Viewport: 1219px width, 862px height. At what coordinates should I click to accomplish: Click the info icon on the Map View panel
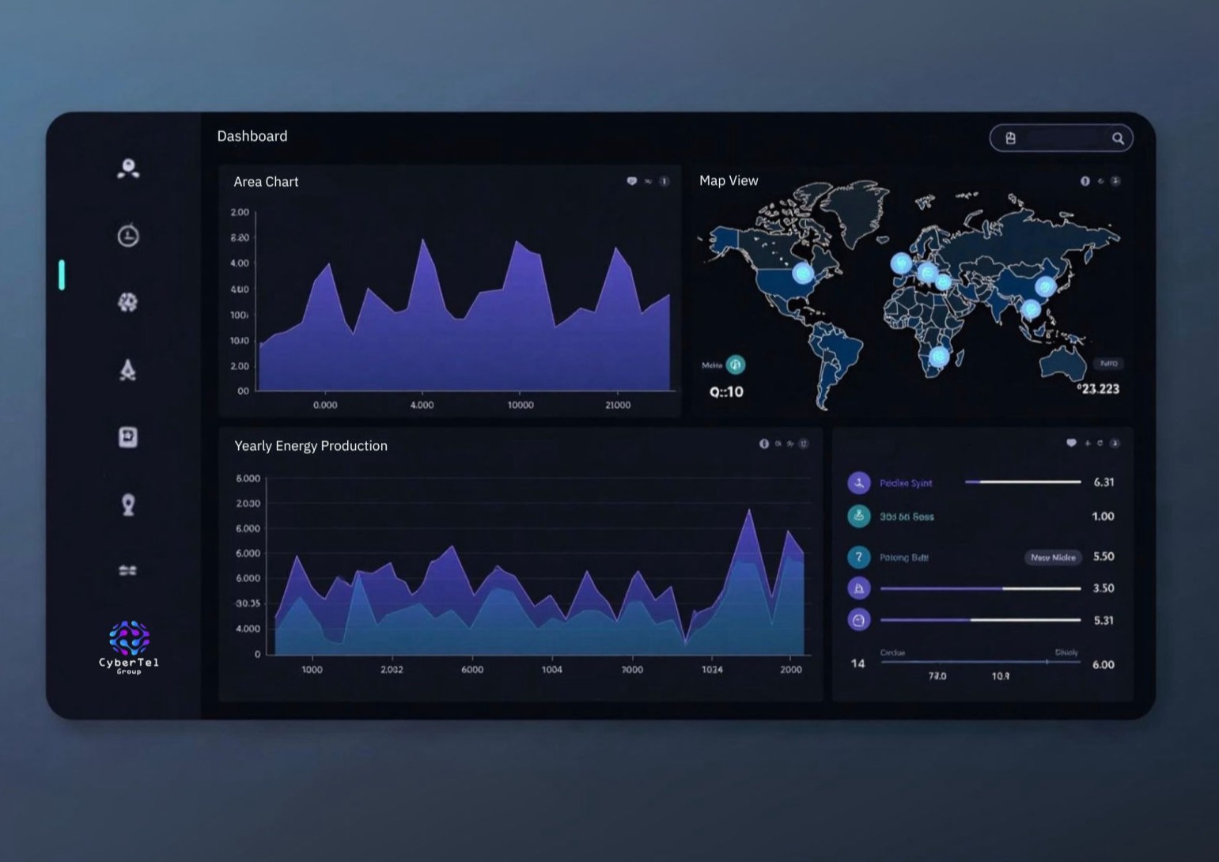pos(1085,181)
